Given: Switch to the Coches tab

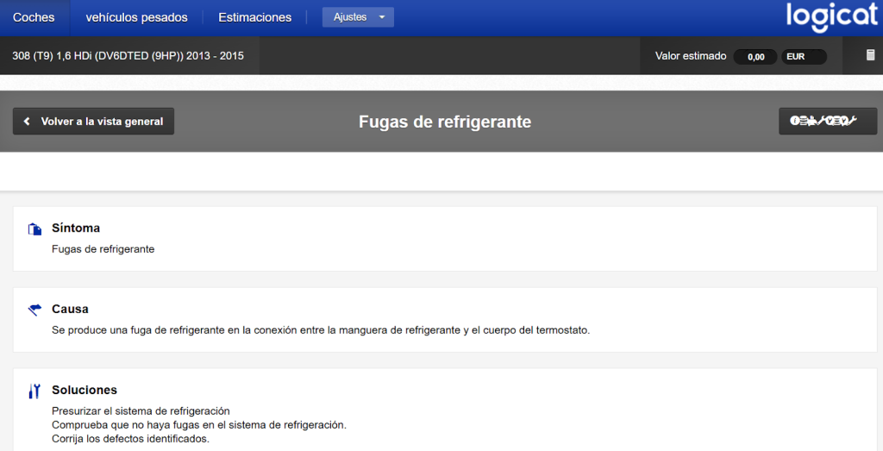Looking at the screenshot, I should tap(34, 17).
